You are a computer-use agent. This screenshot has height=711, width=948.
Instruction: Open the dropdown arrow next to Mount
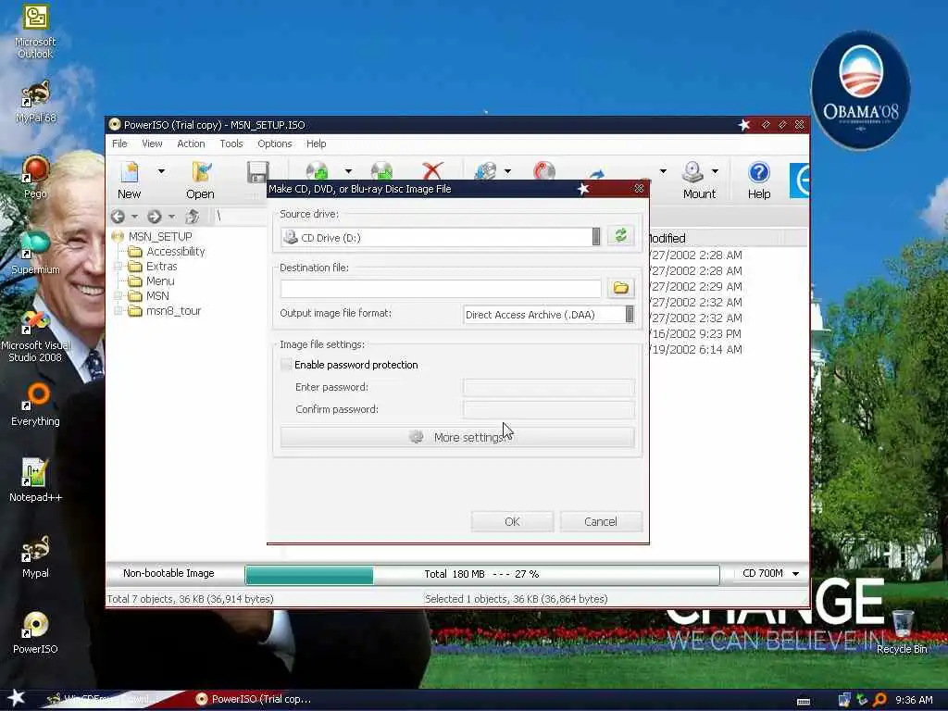click(715, 171)
